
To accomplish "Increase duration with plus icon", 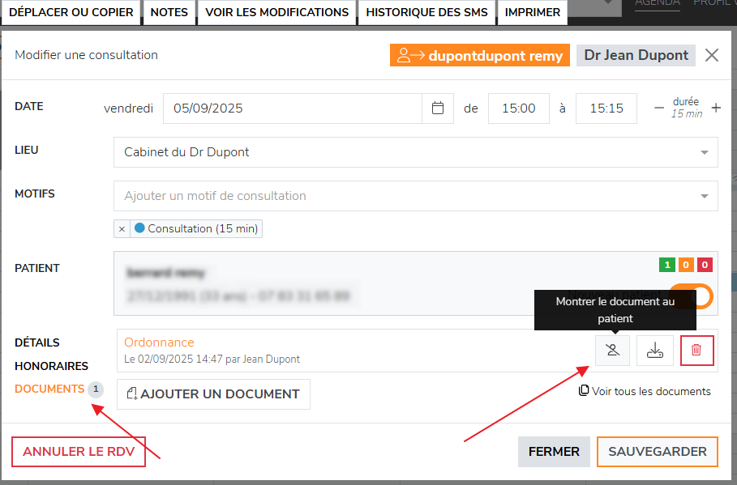I will coord(716,108).
